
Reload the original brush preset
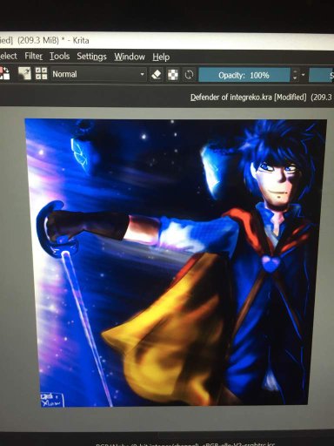point(189,75)
